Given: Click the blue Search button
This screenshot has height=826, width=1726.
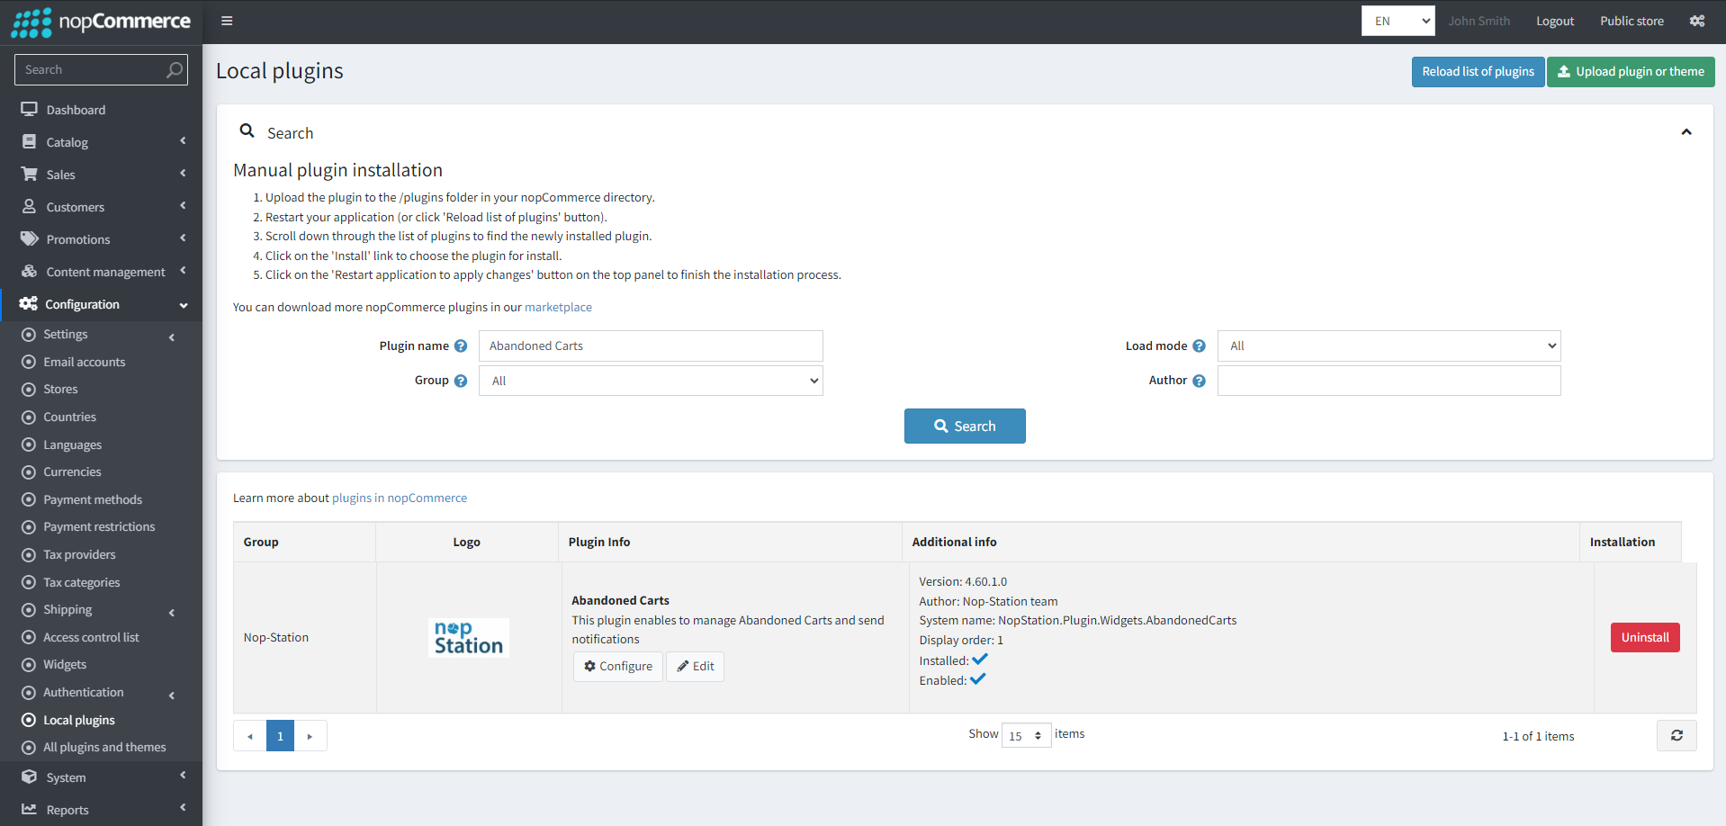Looking at the screenshot, I should tap(965, 426).
